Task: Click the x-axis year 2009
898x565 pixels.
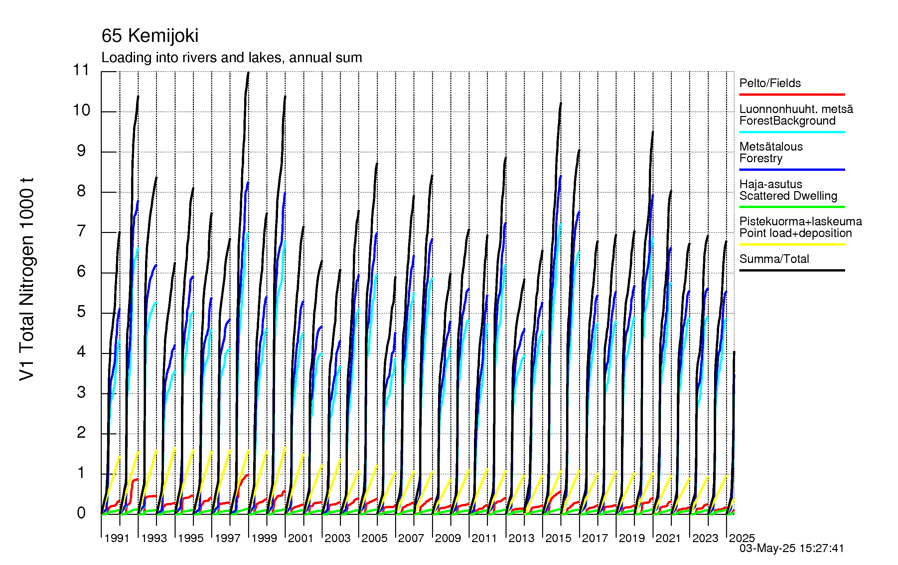Action: coord(448,538)
